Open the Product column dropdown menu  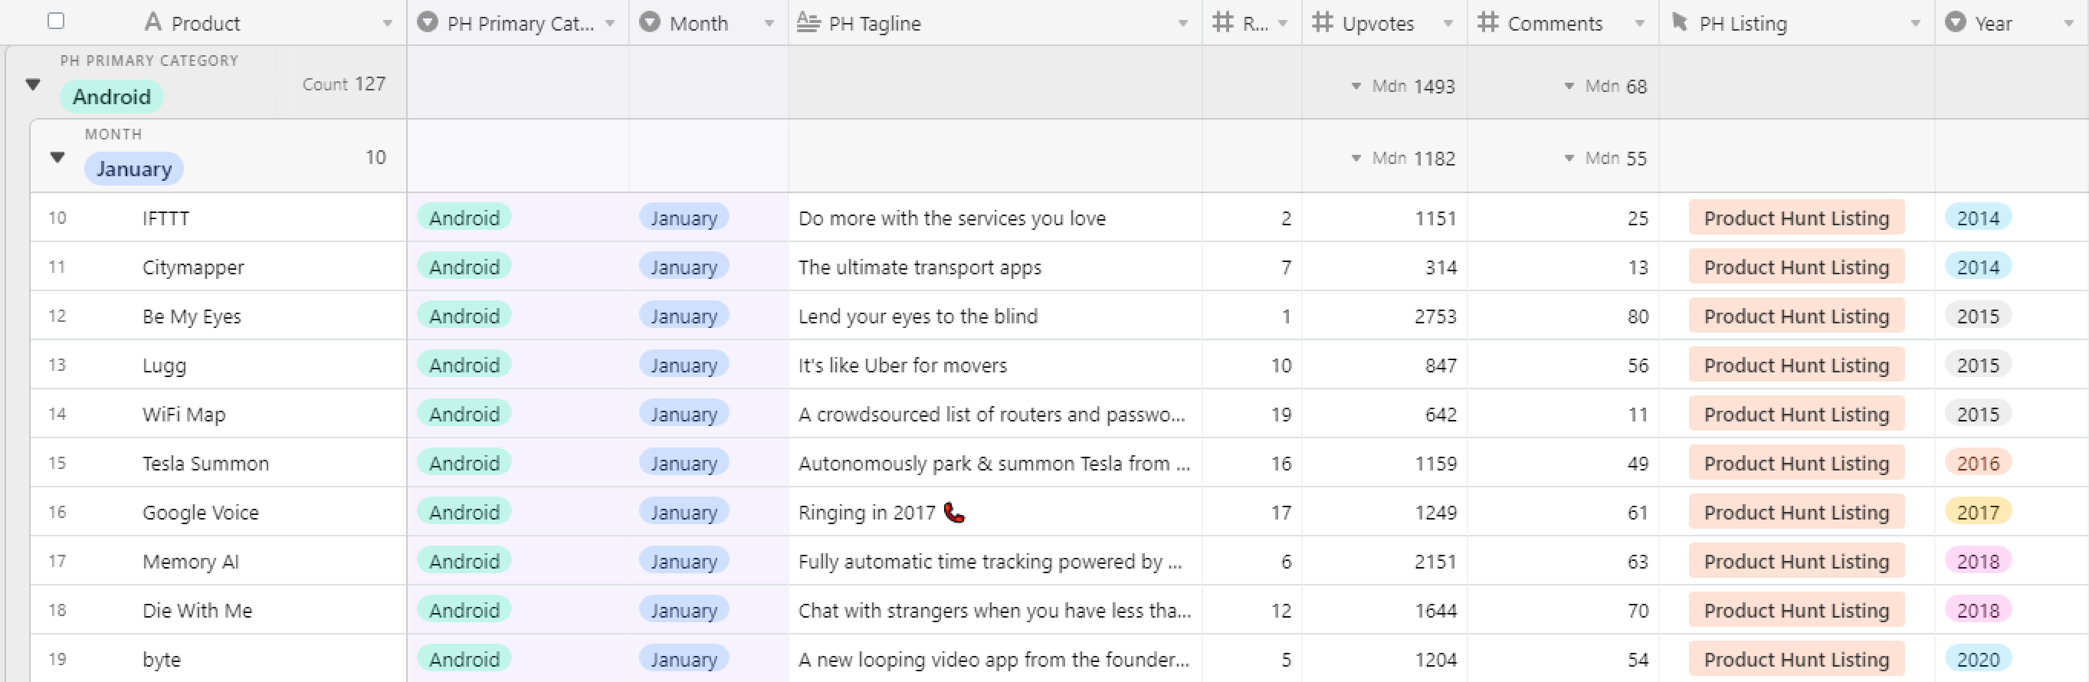pyautogui.click(x=388, y=24)
